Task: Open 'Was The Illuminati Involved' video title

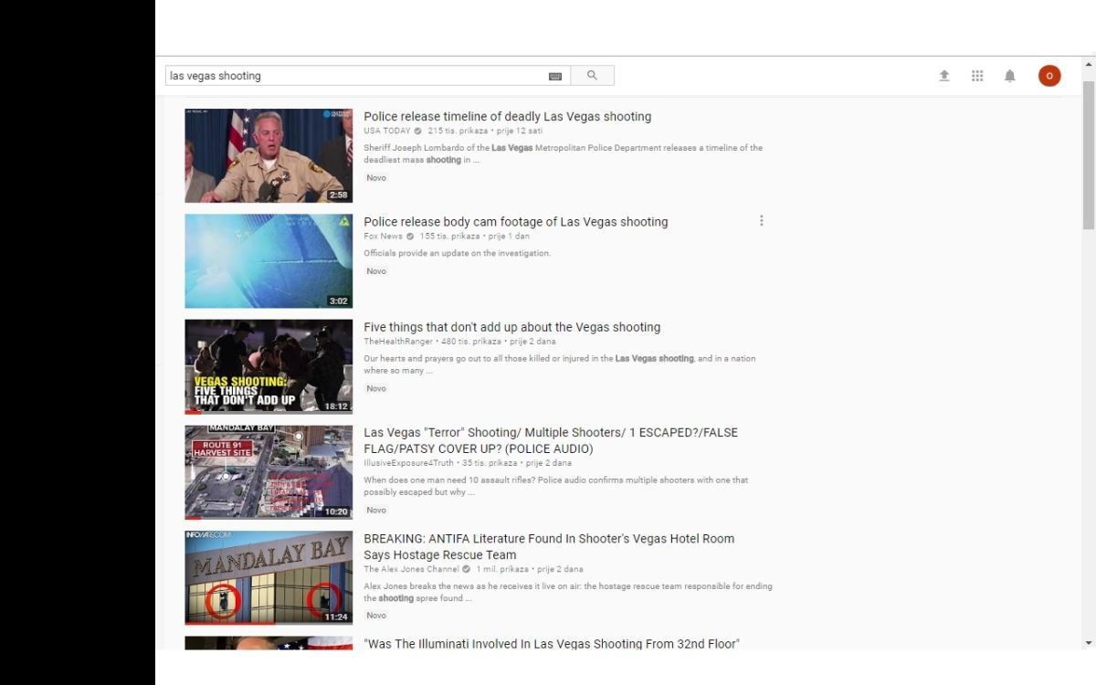Action: pyautogui.click(x=552, y=644)
